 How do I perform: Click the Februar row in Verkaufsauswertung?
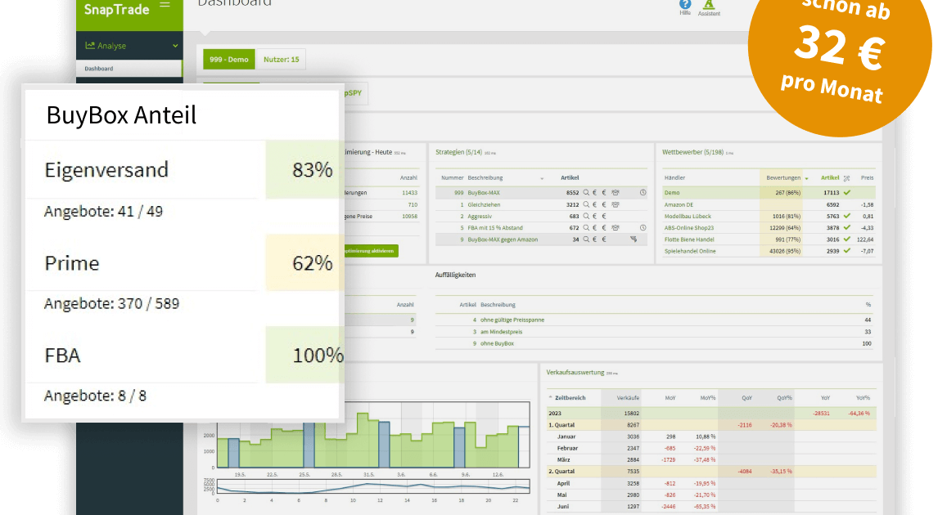(711, 448)
